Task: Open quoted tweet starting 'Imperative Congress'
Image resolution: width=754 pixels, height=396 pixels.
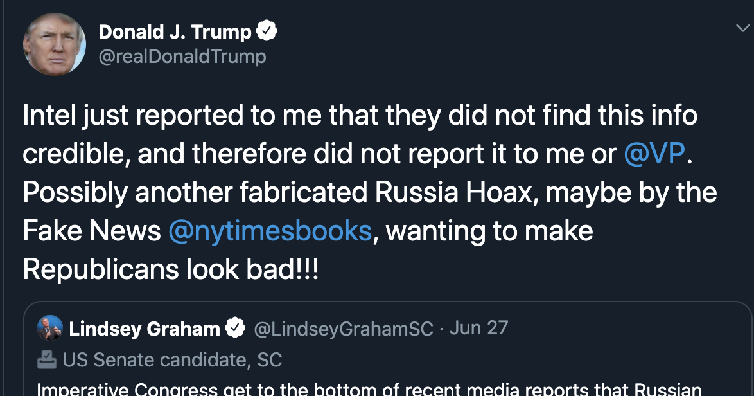Action: [x=369, y=388]
